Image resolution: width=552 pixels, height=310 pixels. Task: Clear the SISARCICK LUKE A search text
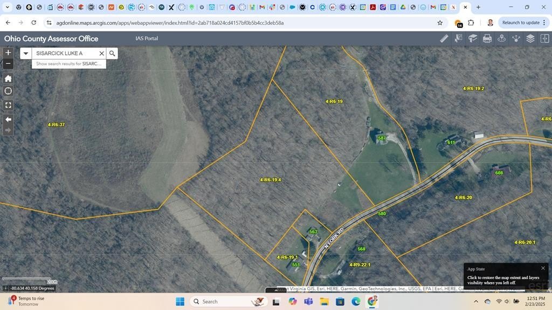click(x=101, y=53)
